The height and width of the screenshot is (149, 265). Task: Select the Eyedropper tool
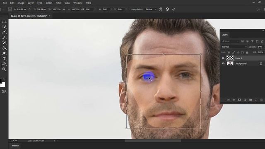[4, 32]
